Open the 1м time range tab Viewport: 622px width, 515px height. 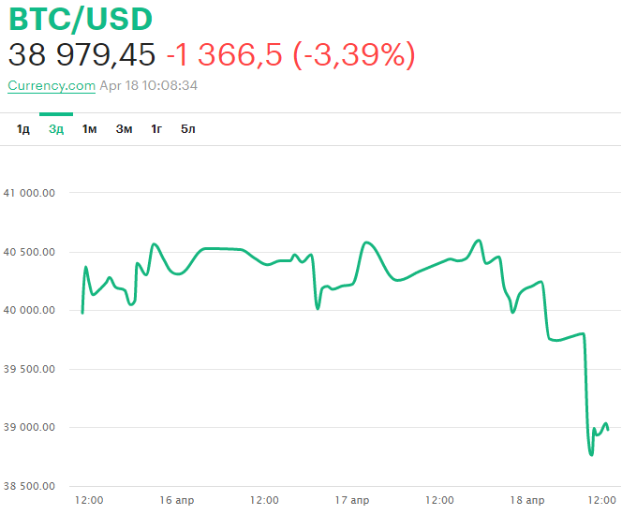(x=90, y=129)
